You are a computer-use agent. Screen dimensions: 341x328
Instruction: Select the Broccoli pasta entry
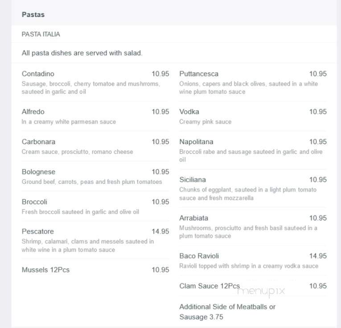(x=34, y=202)
